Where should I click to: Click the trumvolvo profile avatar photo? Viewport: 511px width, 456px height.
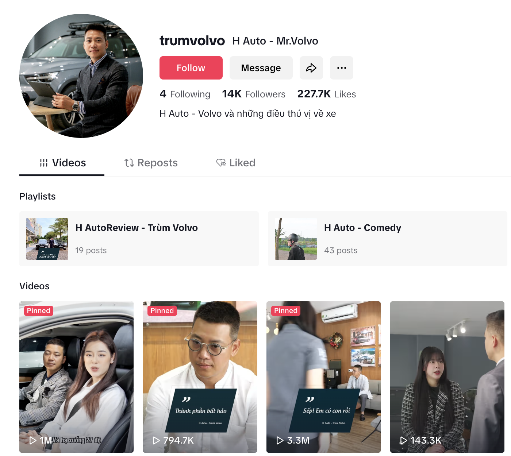tap(81, 76)
